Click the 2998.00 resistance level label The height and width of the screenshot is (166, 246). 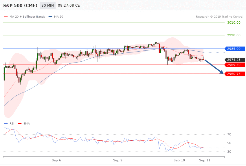[x=234, y=35]
